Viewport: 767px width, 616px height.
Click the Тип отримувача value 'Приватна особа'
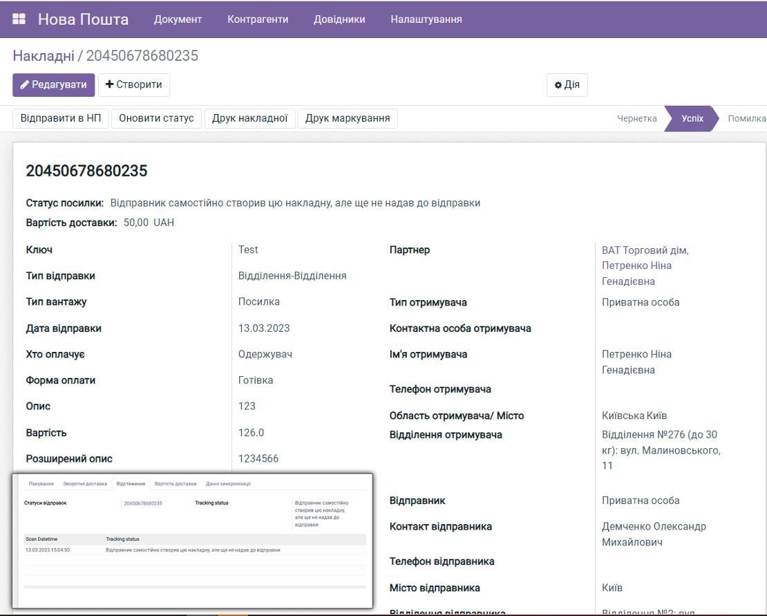pos(641,302)
